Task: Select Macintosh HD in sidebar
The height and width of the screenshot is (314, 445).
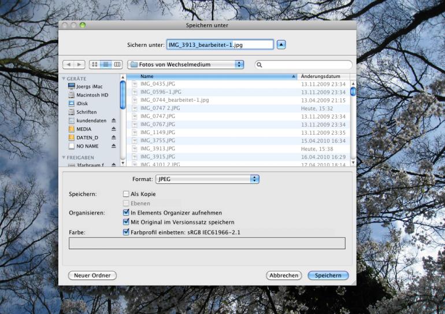Action: click(92, 95)
